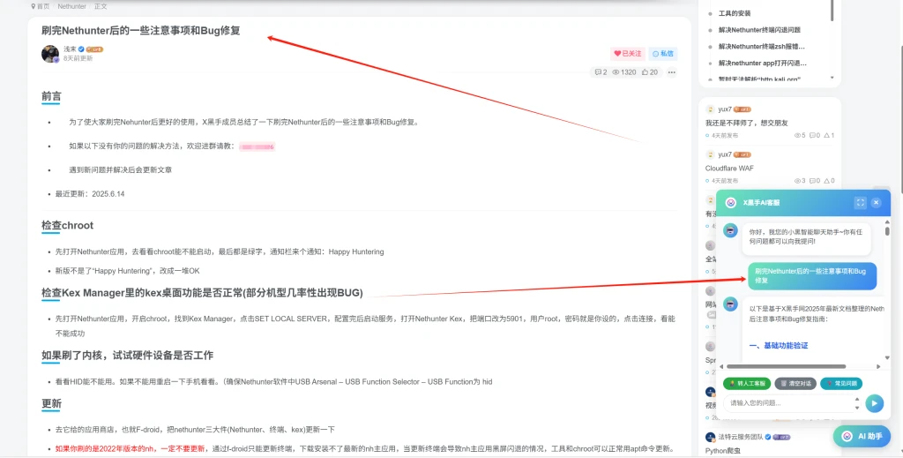This screenshot has width=903, height=458.
Task: Click comment icon on 我还是不拜师了 post
Action: [x=812, y=135]
